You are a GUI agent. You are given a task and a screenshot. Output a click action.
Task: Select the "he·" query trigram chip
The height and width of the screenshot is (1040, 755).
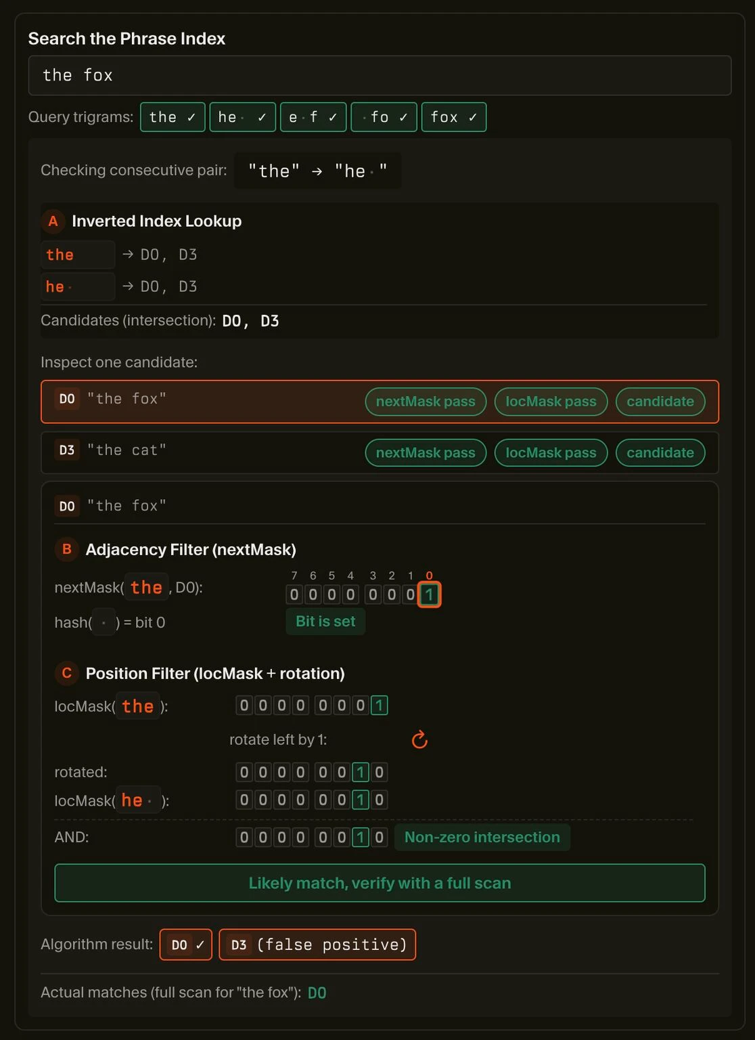242,117
